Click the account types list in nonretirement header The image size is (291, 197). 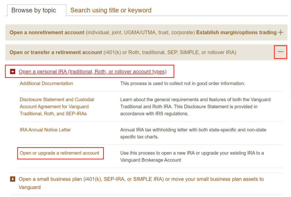(x=140, y=33)
